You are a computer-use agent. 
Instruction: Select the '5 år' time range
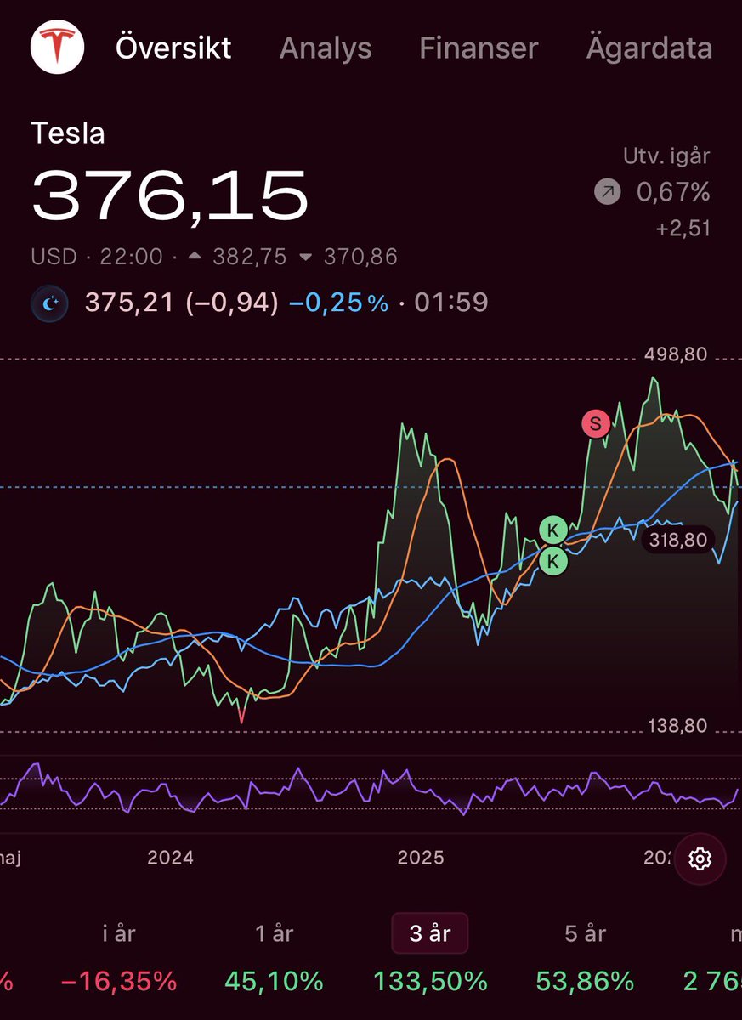pyautogui.click(x=585, y=933)
